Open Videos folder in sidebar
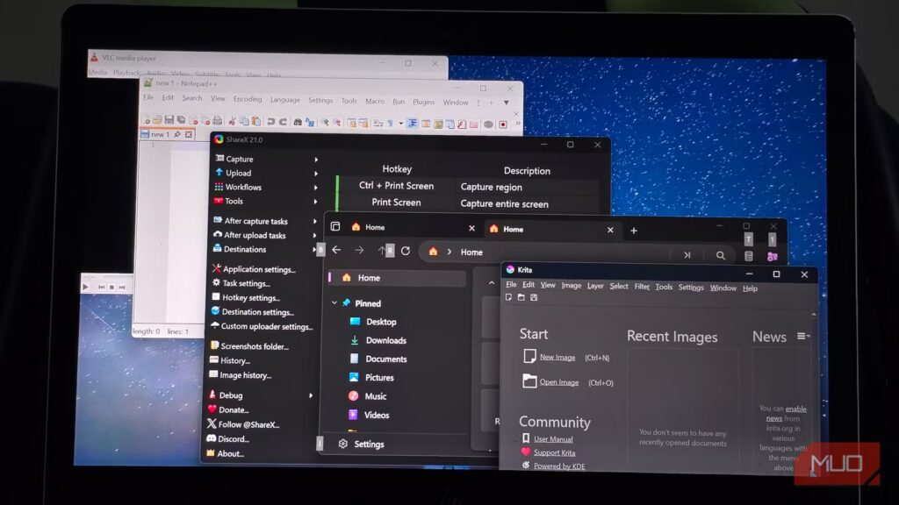Screen dimensions: 899x505 pos(369,415)
